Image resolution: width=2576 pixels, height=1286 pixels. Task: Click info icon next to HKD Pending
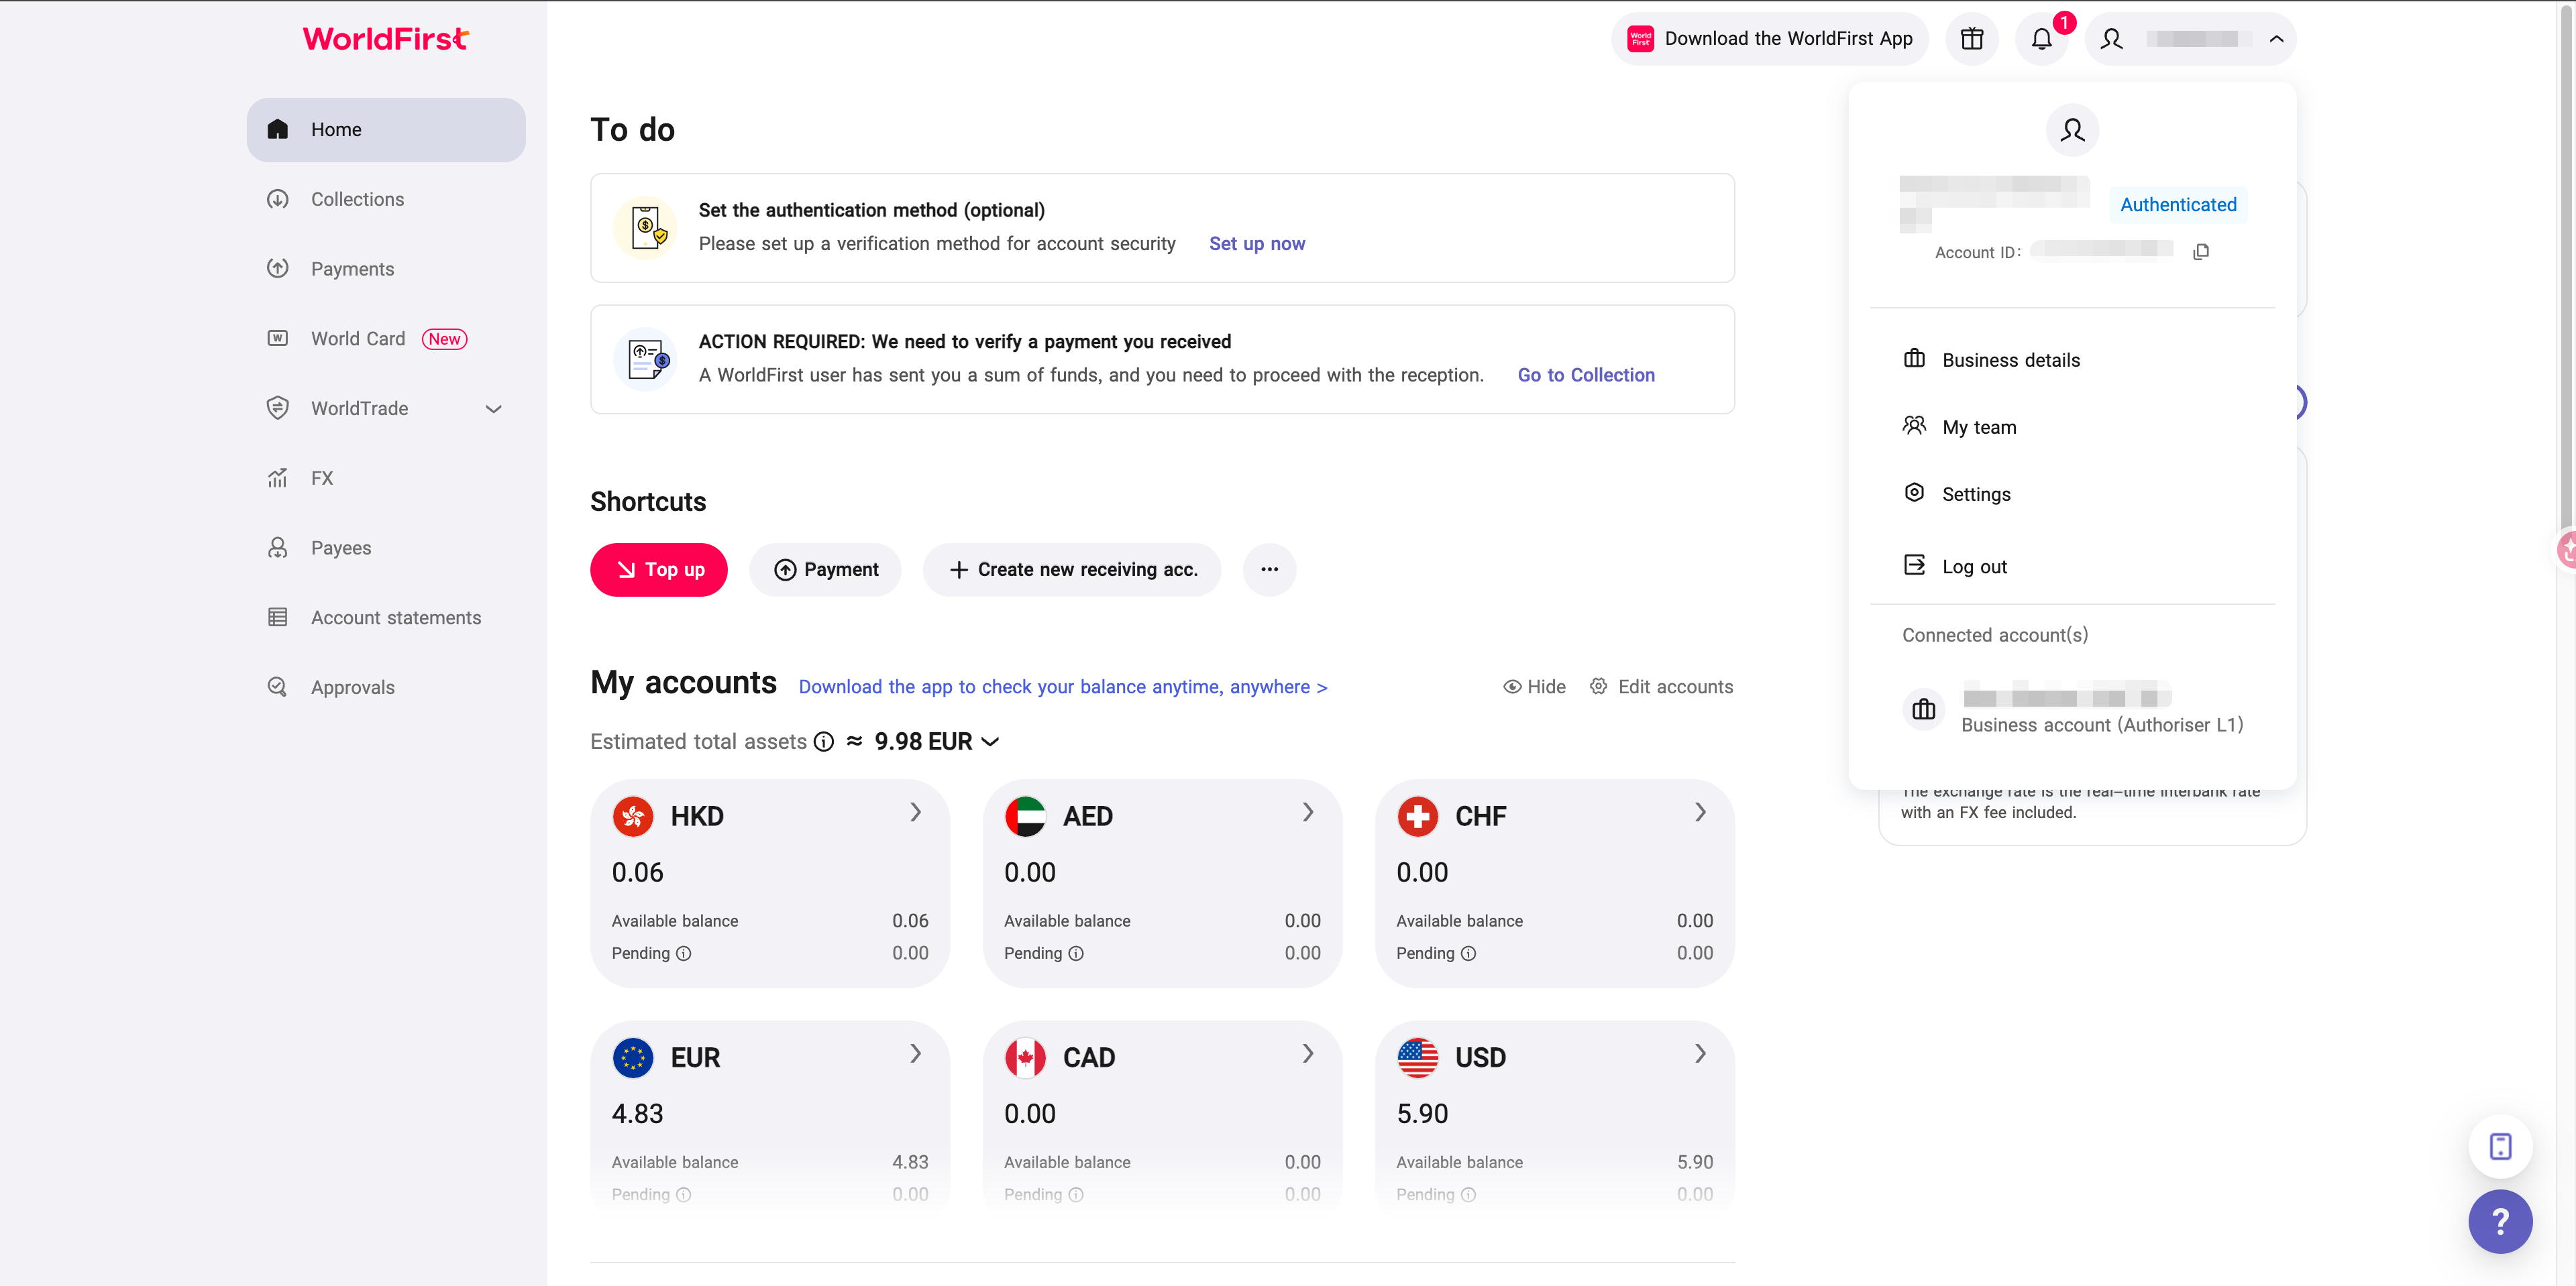pos(683,953)
